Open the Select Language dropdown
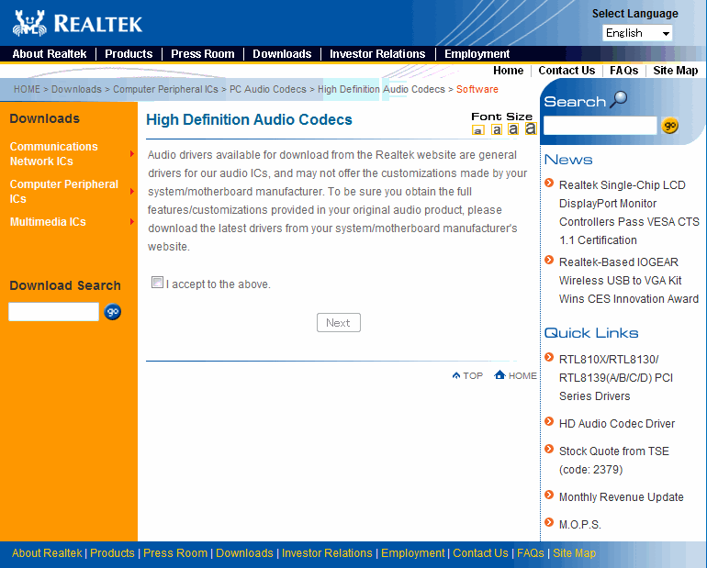 [x=637, y=33]
